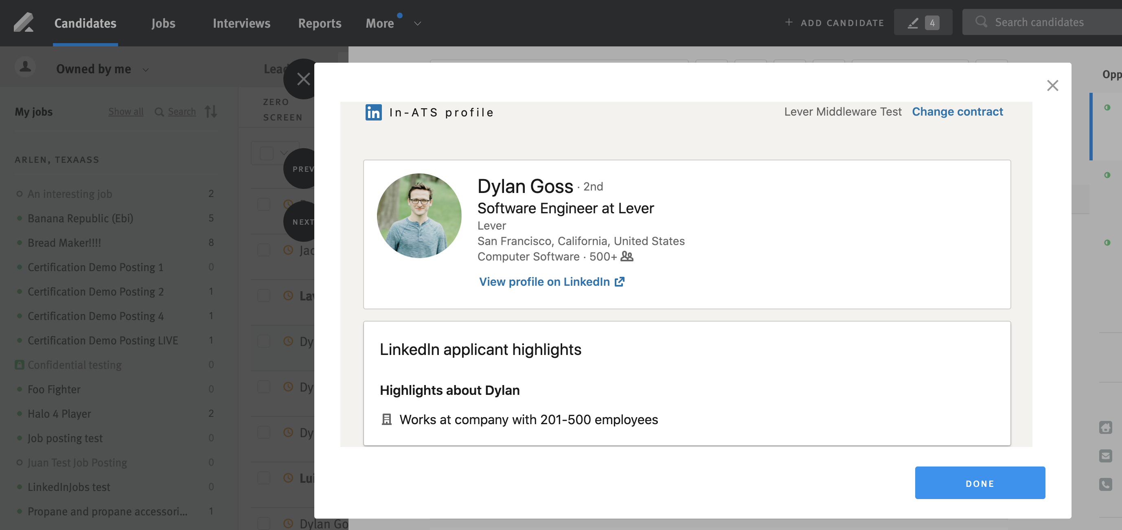Image resolution: width=1122 pixels, height=530 pixels.
Task: Click the clock icon beside Lu
Action: [x=288, y=478]
